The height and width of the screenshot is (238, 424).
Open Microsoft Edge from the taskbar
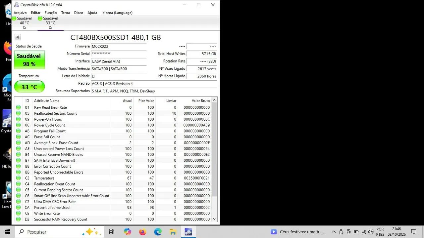(x=158, y=232)
